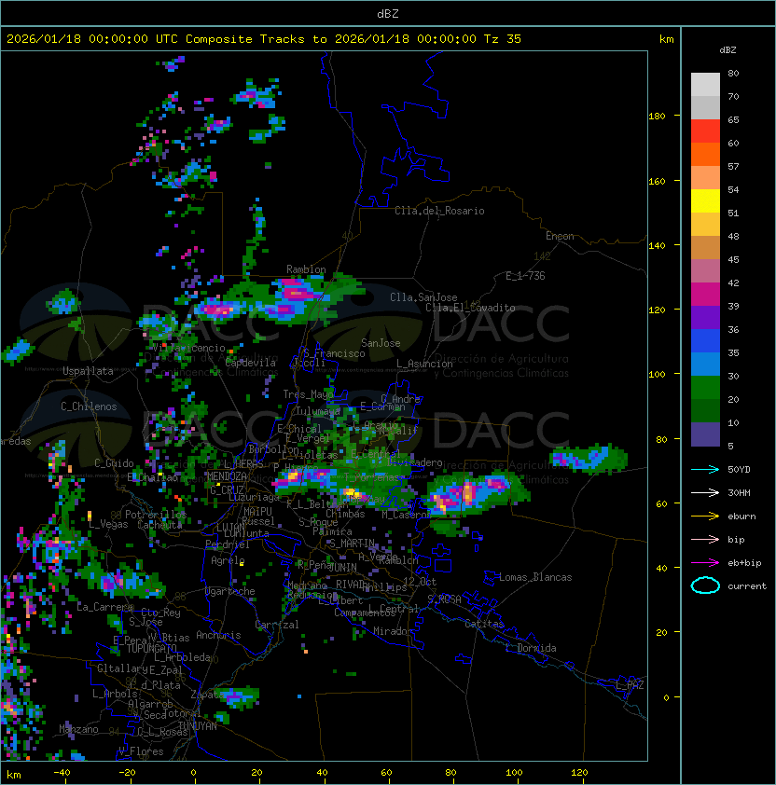Click the '180' km tick on vertical axis
The width and height of the screenshot is (776, 785).
(657, 117)
